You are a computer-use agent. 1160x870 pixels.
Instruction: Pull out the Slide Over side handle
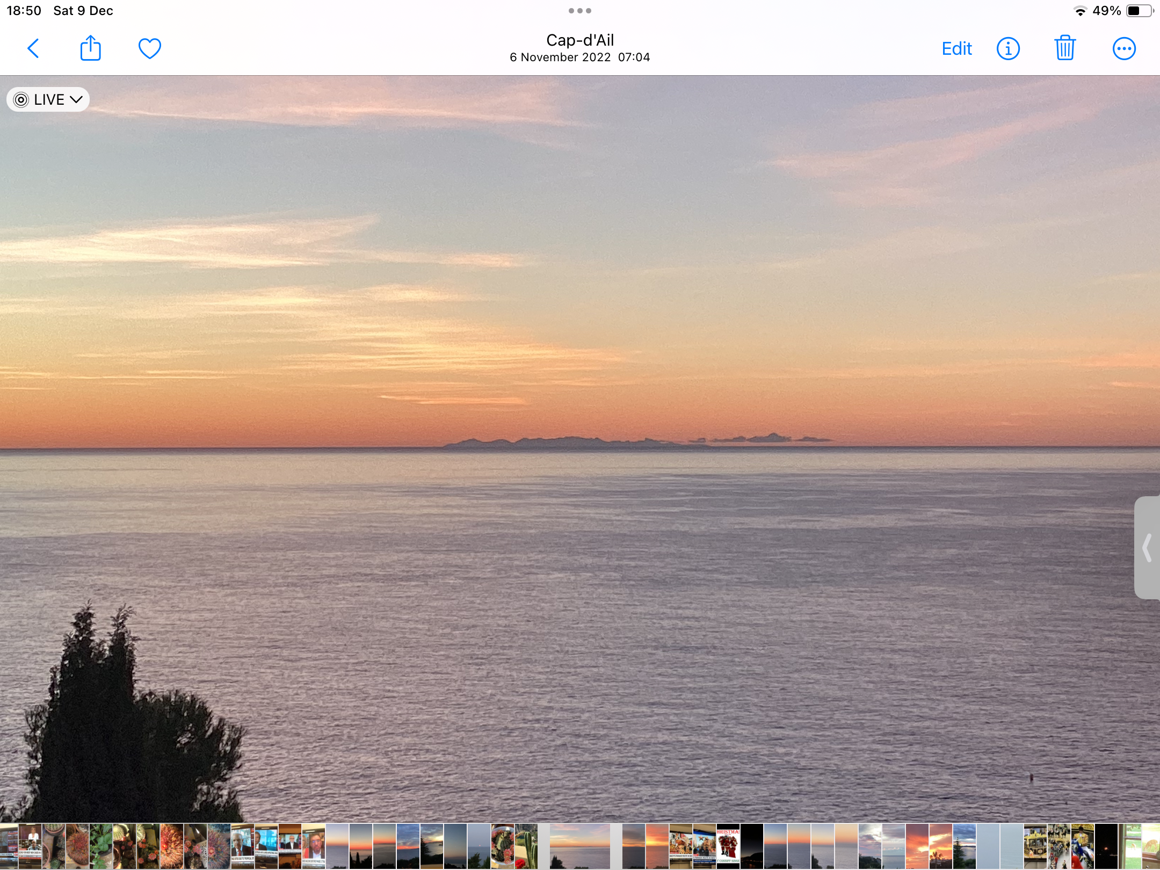click(1148, 547)
